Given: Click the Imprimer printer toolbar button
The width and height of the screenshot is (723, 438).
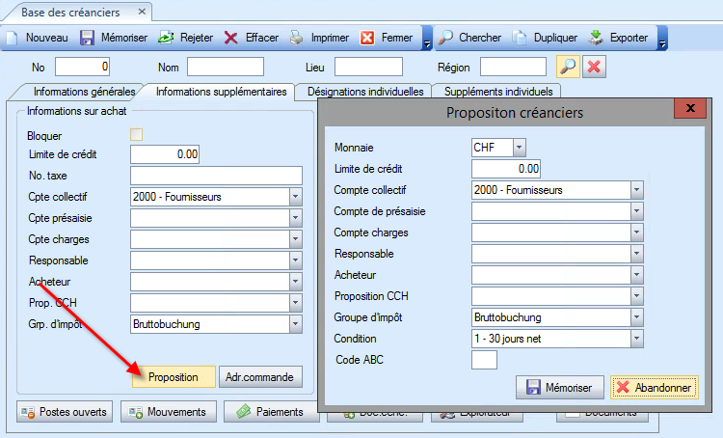Looking at the screenshot, I should point(319,38).
